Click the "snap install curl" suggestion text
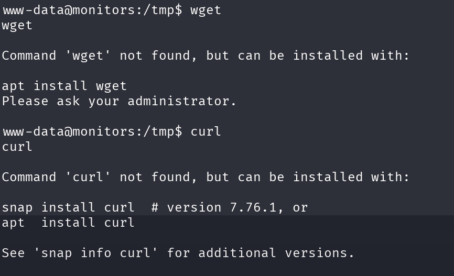The width and height of the screenshot is (454, 276). [x=68, y=207]
